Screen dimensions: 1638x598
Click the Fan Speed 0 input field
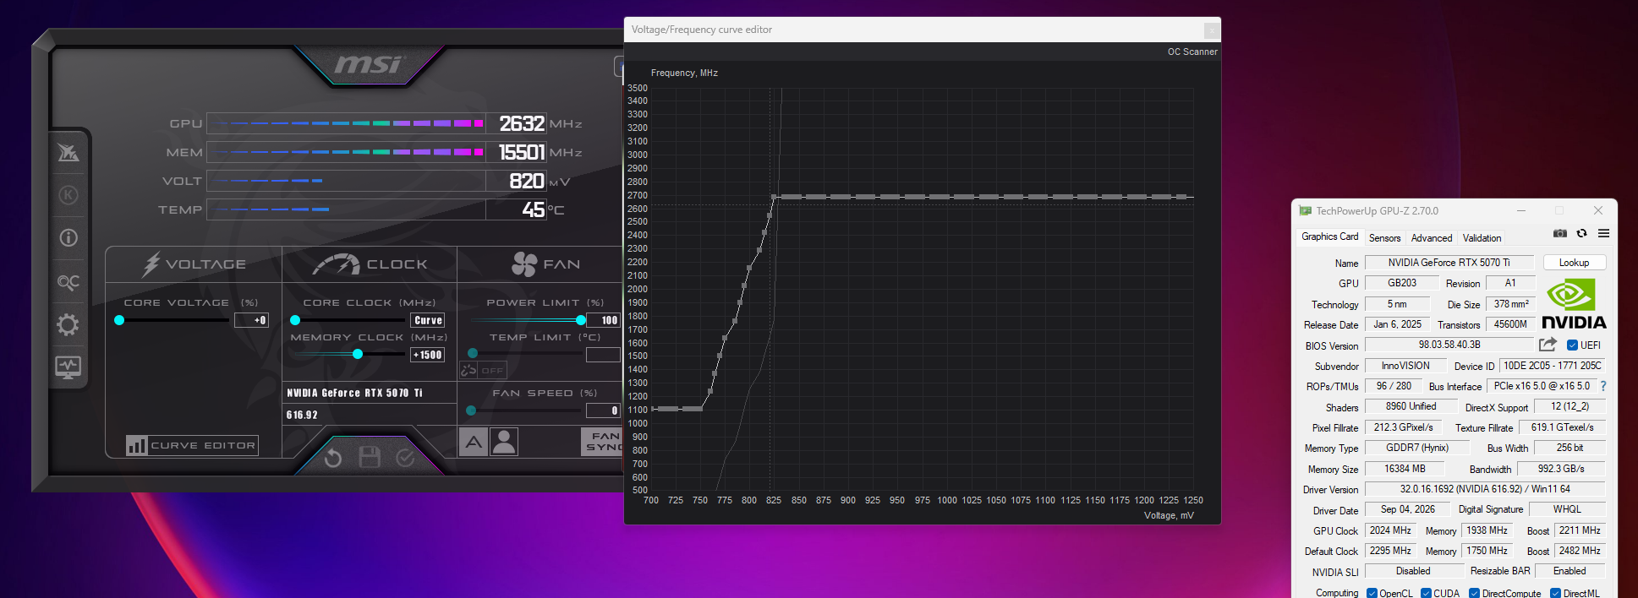[603, 410]
